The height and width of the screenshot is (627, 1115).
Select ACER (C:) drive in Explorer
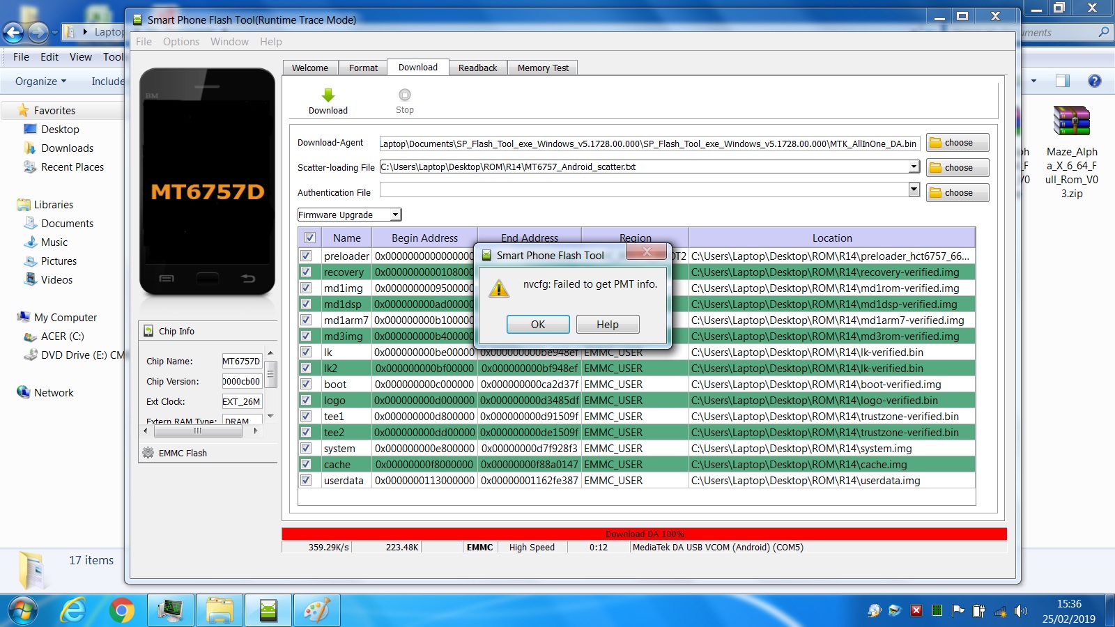[x=63, y=336]
